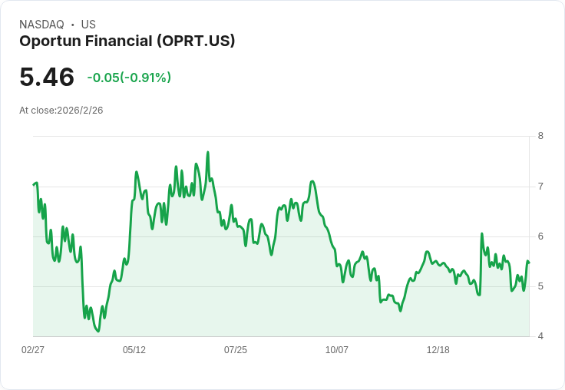Click the NASDAQ exchange label
Screen dimensions: 565x390
click(x=41, y=25)
